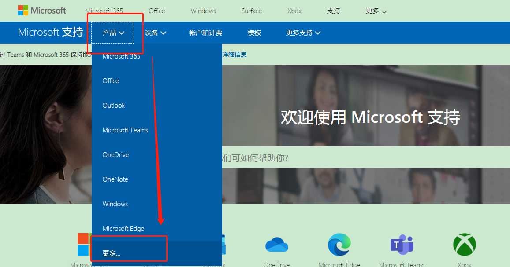
Task: Click the four-color Microsoft 365 product icon
Action: [84, 245]
